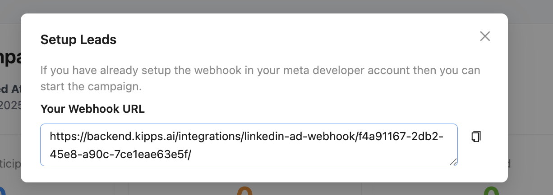
Task: Click the blue counter at bottom left
Action: click(x=3, y=191)
